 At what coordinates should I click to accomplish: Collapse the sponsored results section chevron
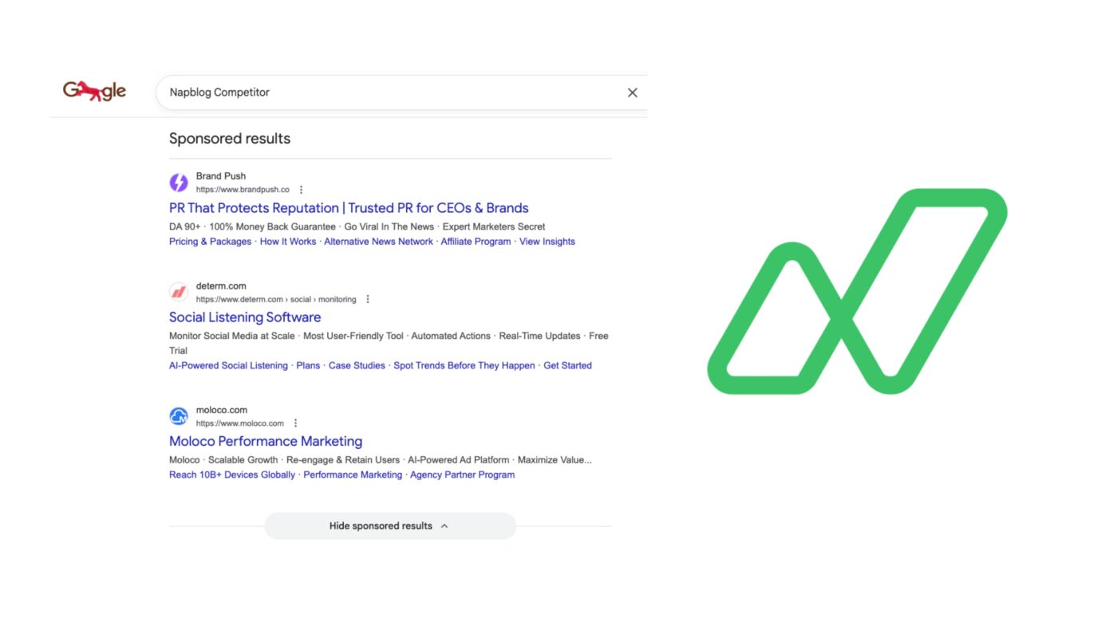point(444,526)
